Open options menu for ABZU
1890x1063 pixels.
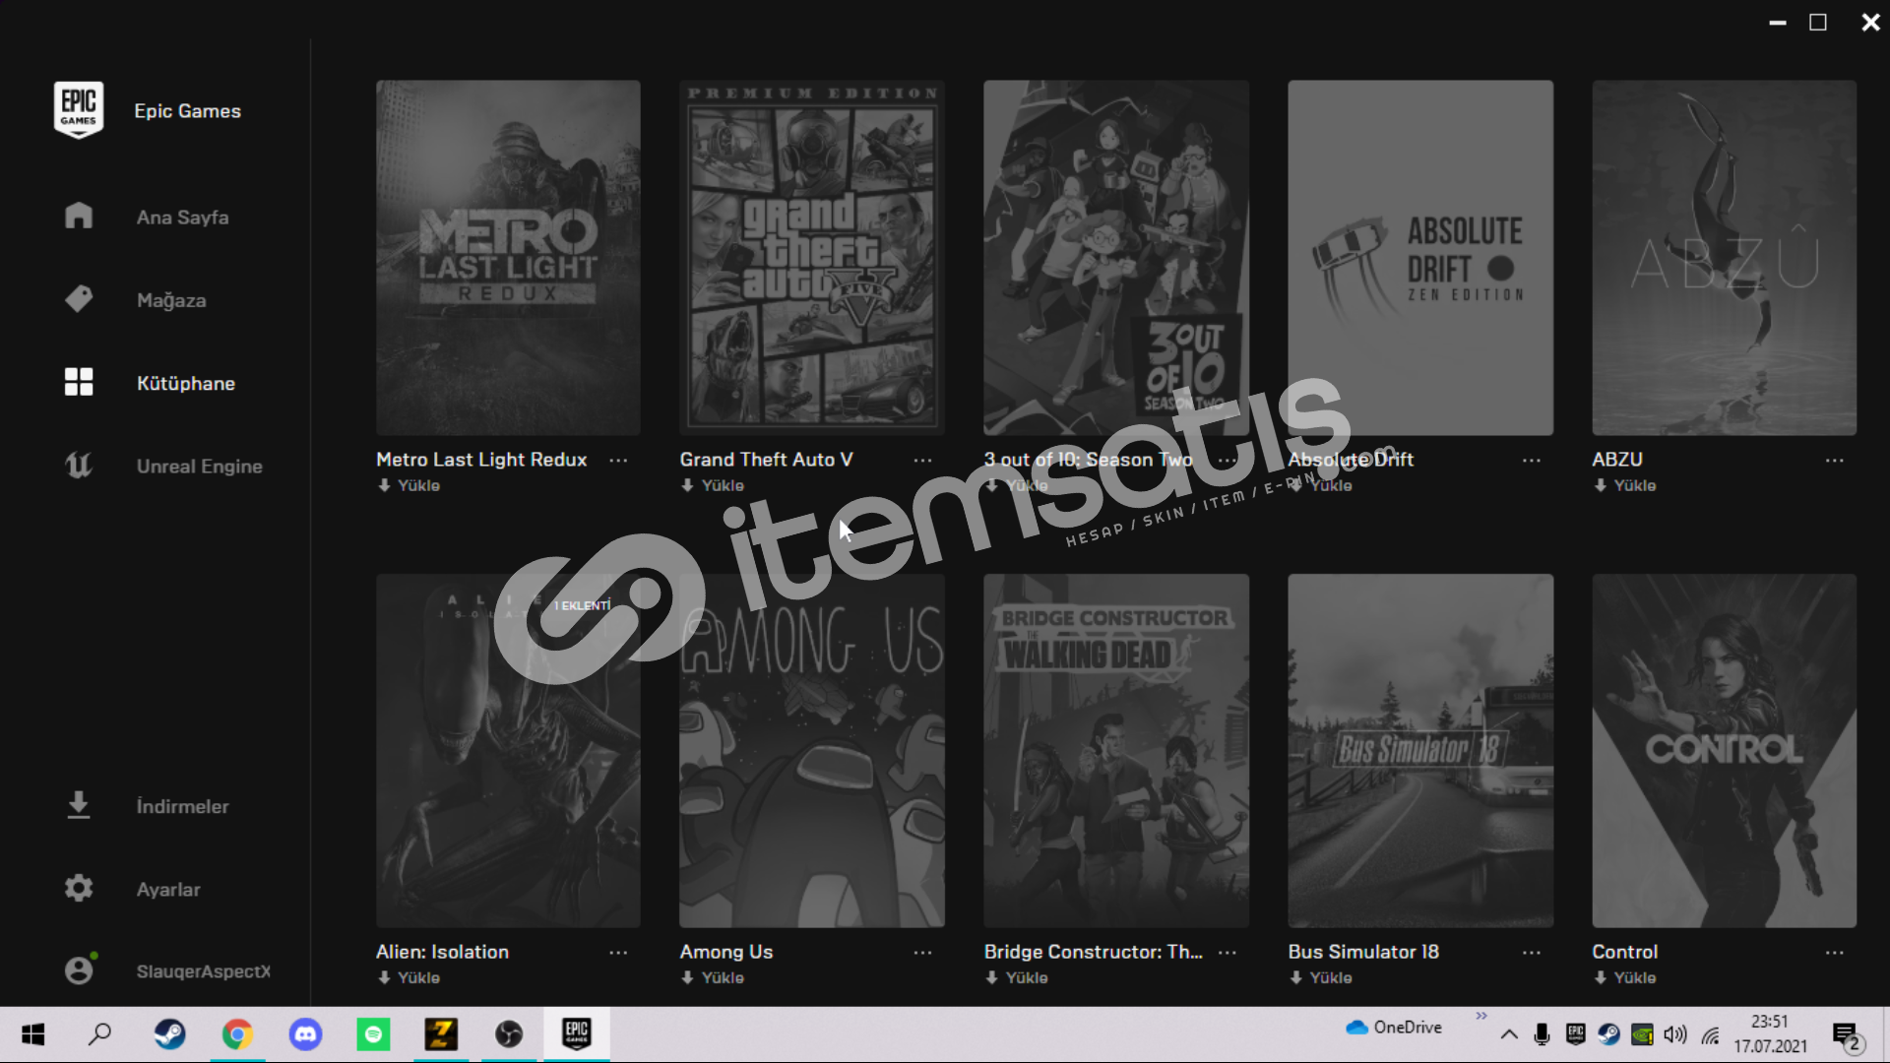[1835, 461]
